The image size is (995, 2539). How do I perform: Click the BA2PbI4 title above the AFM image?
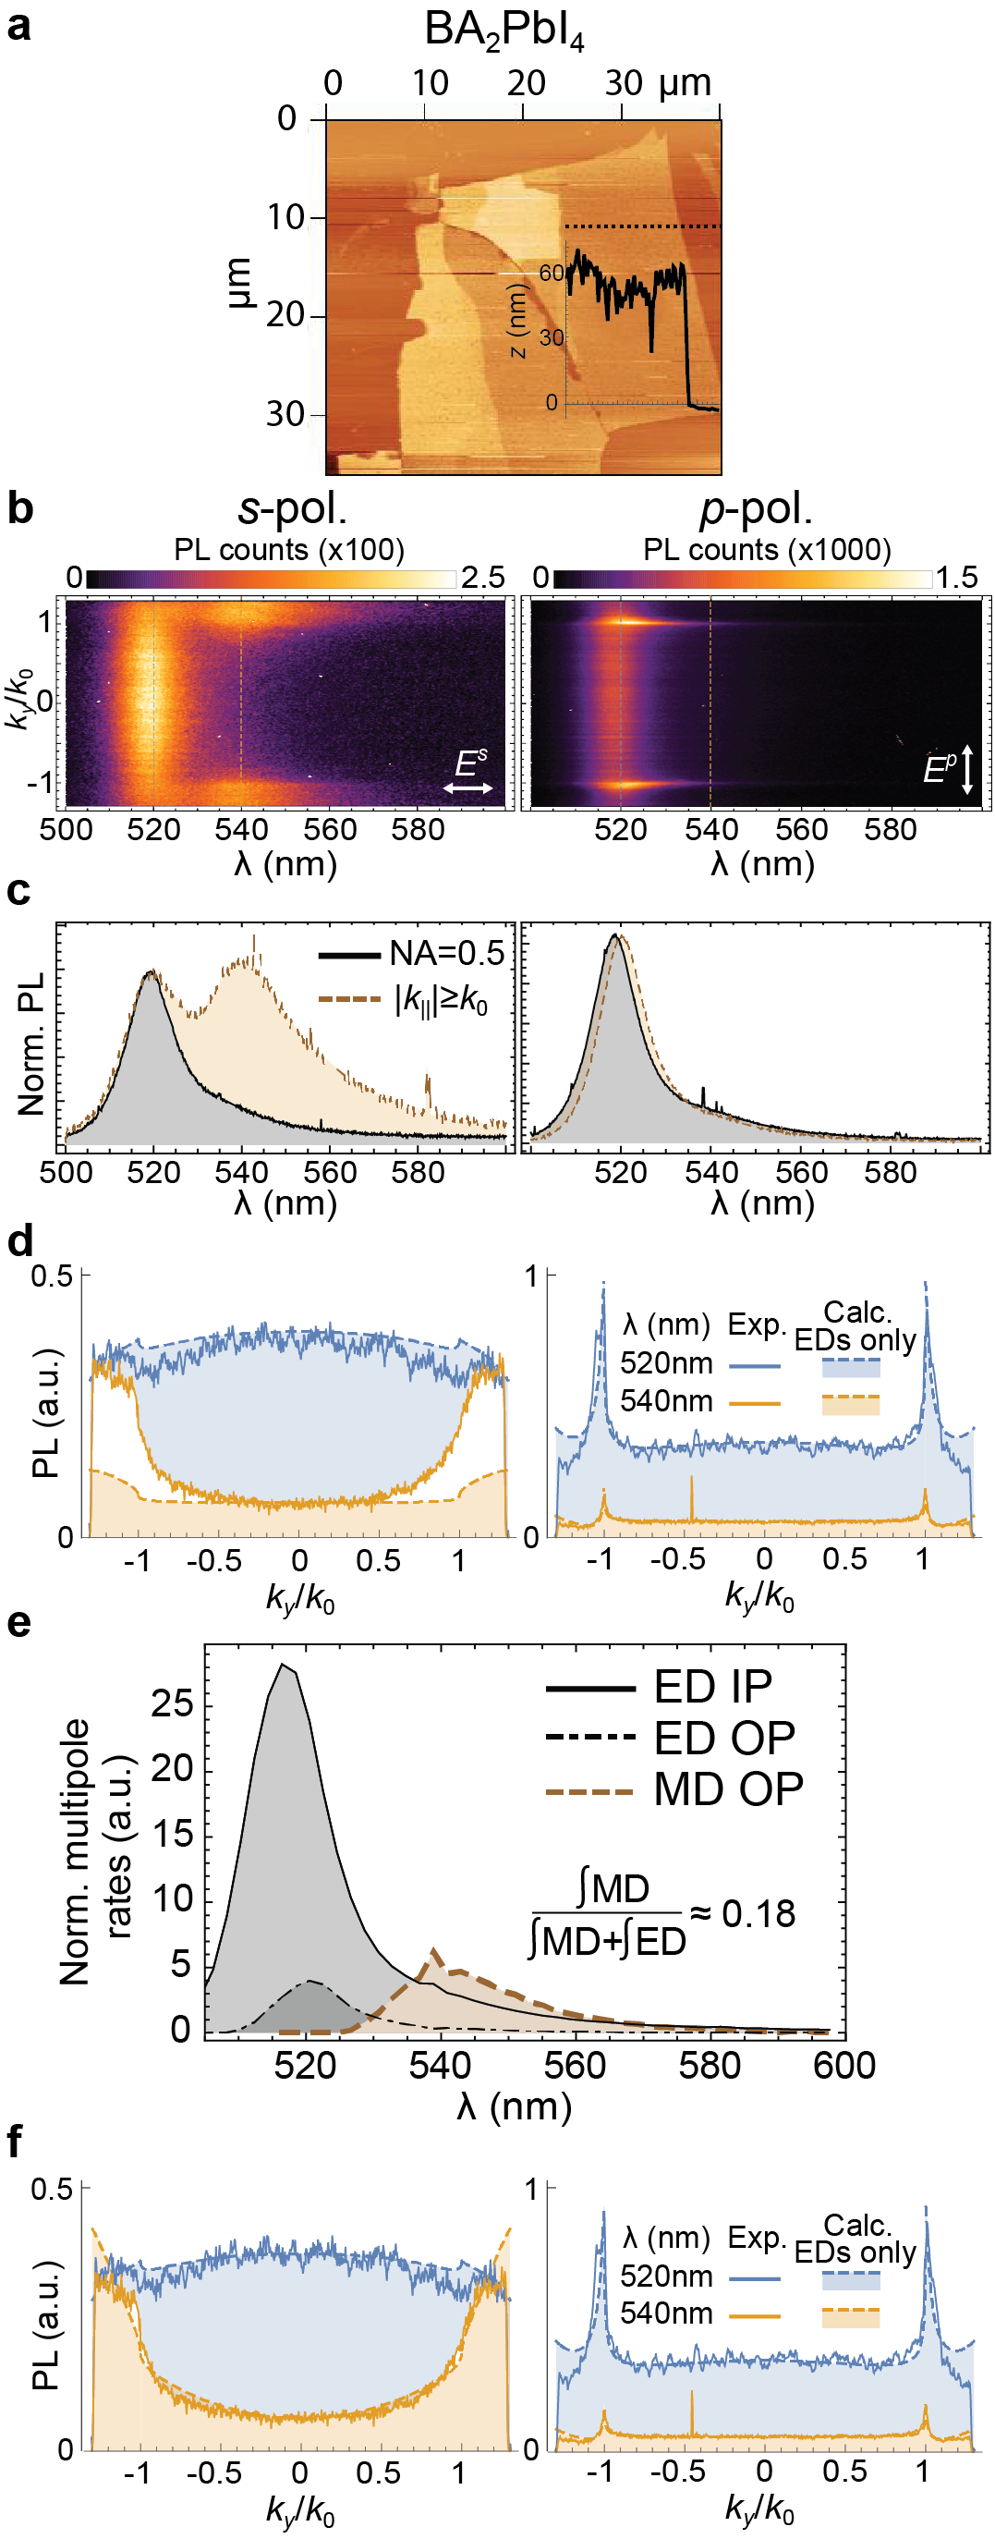click(x=504, y=31)
